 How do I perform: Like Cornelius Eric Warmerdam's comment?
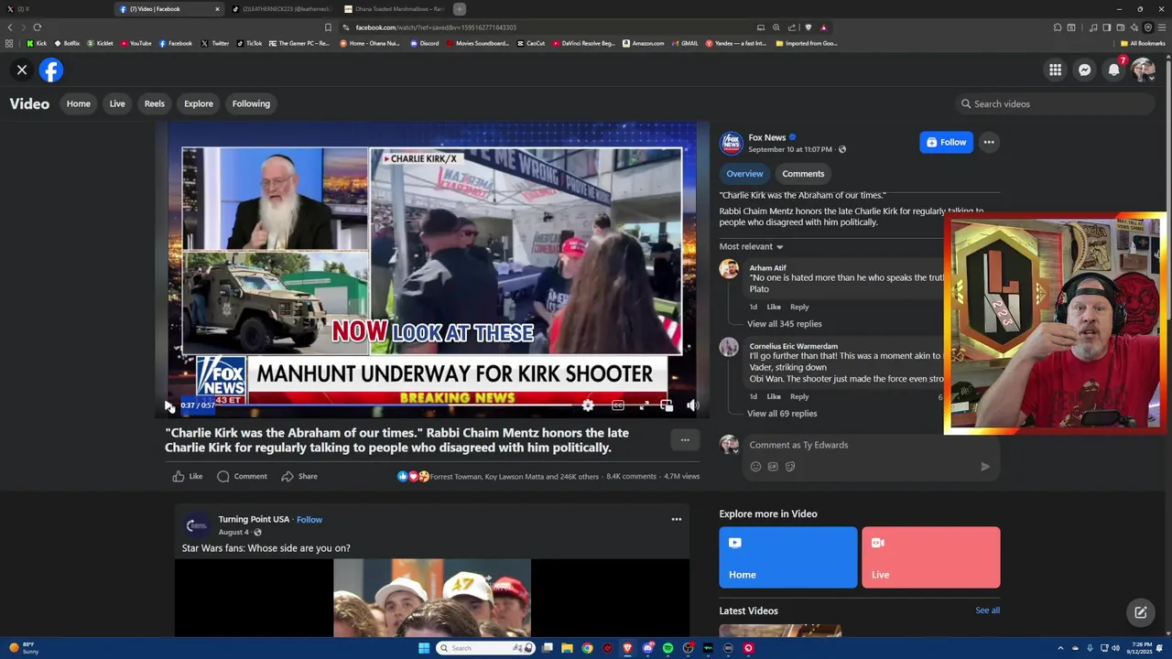774,396
